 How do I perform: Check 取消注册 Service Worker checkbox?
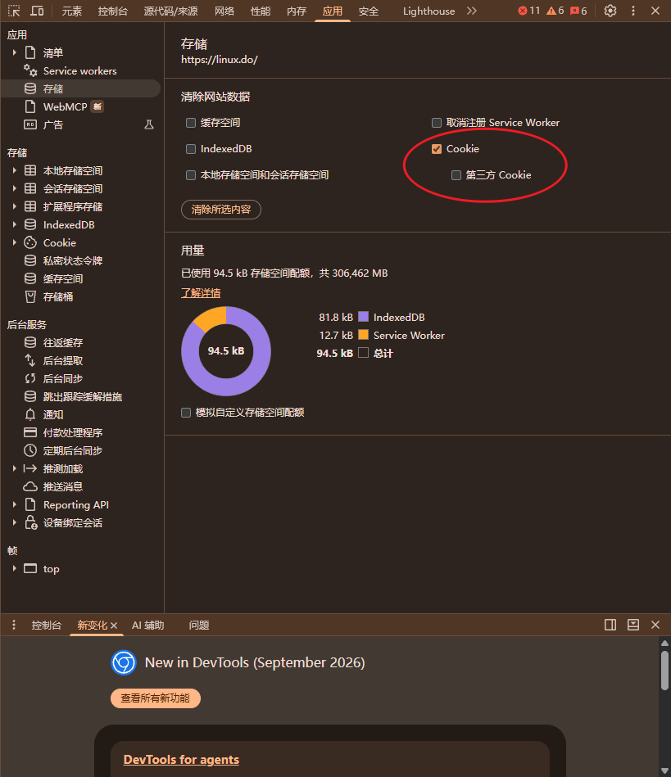point(437,122)
